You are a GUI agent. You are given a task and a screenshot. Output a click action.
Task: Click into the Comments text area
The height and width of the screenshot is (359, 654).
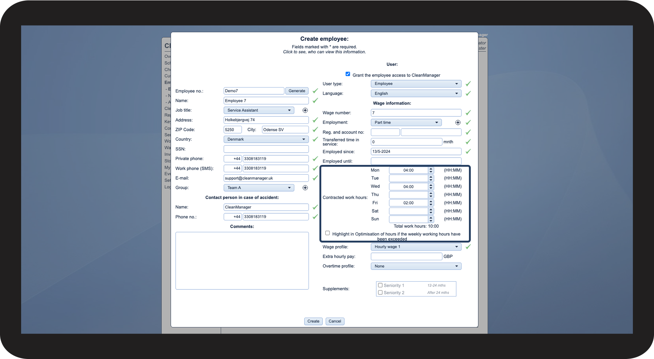pos(242,261)
